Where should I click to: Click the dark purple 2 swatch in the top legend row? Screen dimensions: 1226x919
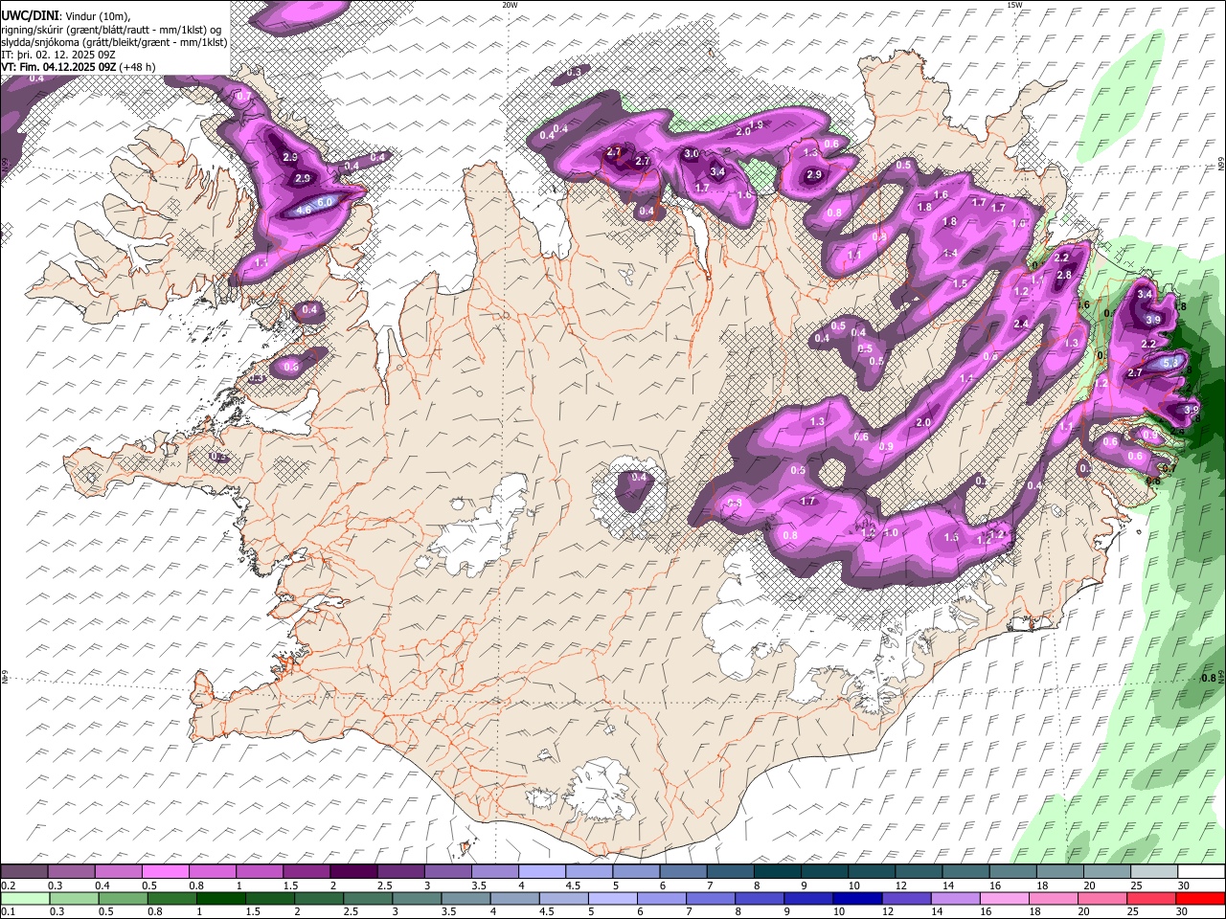tap(353, 872)
